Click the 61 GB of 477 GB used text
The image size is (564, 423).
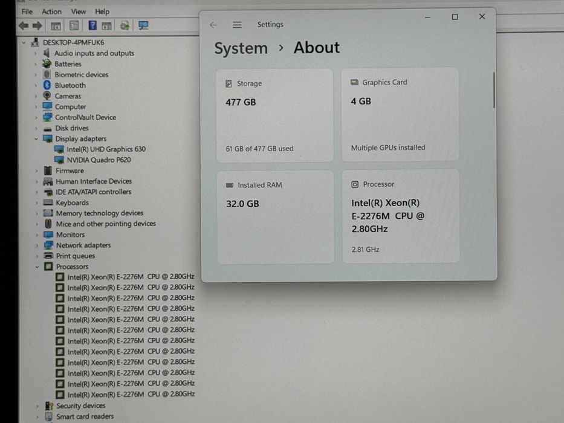pyautogui.click(x=259, y=149)
